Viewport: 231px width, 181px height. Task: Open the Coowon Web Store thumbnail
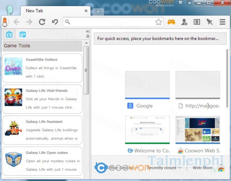tap(198, 130)
